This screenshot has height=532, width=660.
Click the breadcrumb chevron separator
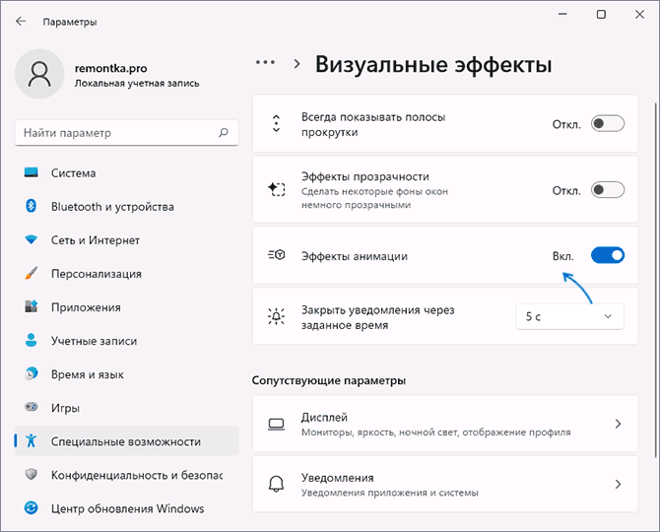pyautogui.click(x=297, y=64)
